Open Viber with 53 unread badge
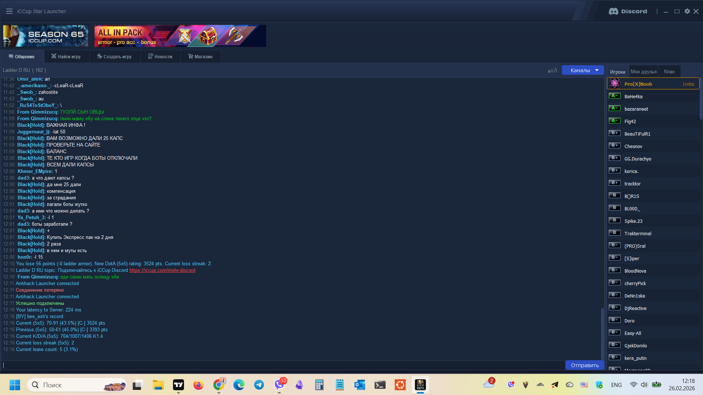Screen dimensions: 703x395 279,385
